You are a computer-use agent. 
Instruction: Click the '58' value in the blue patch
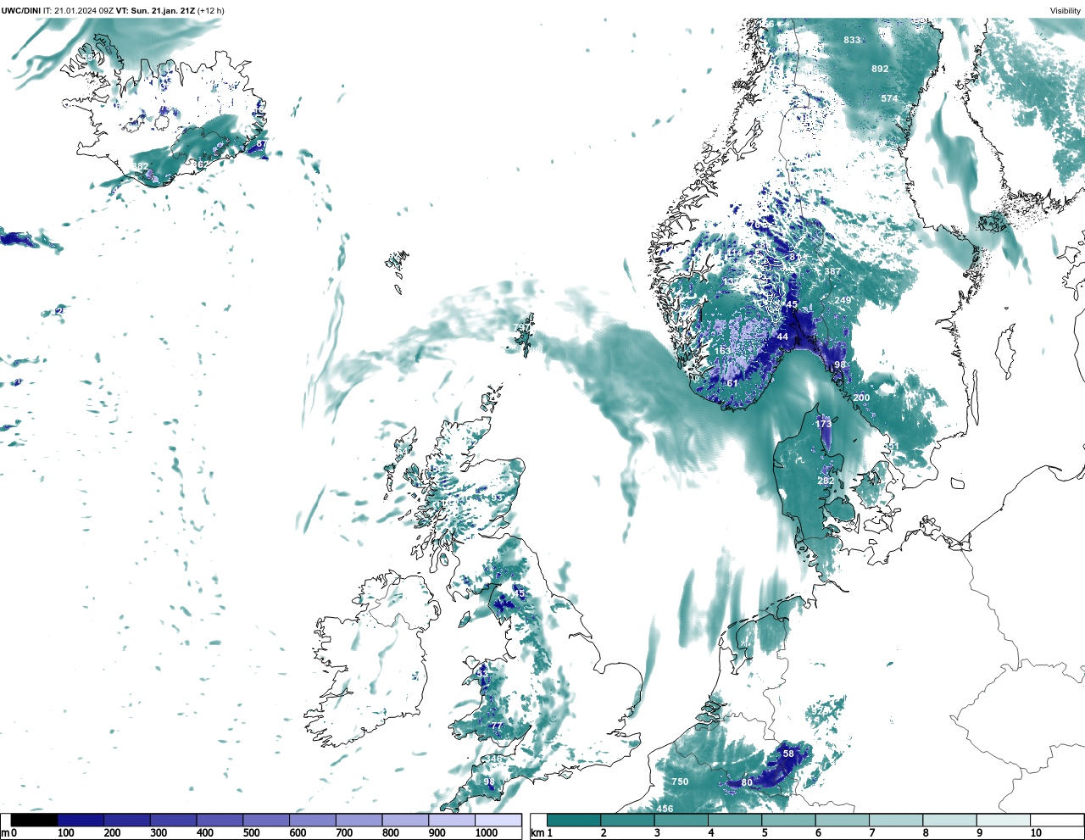(788, 754)
